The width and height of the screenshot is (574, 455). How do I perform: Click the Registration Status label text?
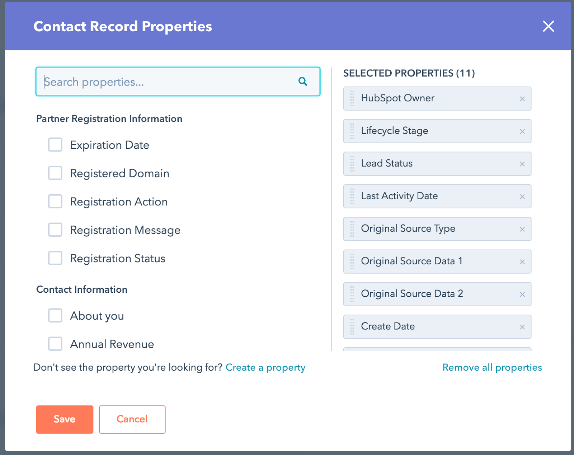click(x=118, y=259)
